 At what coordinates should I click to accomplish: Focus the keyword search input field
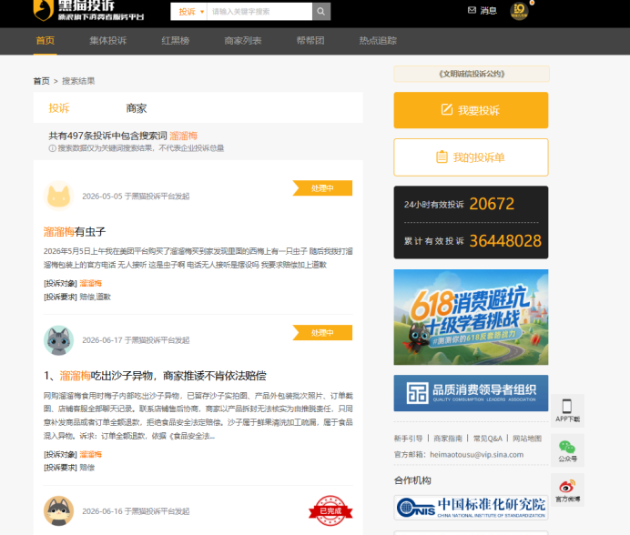[259, 11]
